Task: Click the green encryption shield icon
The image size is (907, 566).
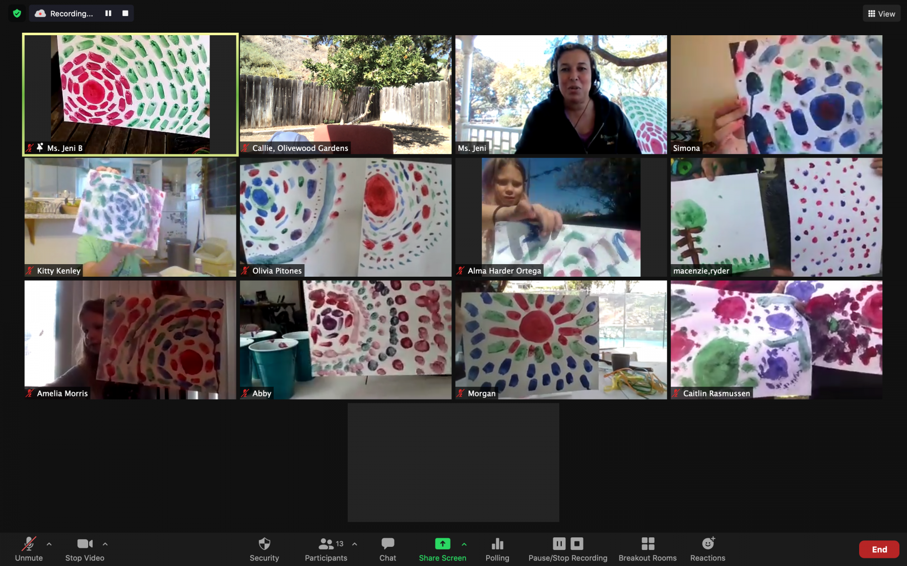Action: pyautogui.click(x=17, y=14)
